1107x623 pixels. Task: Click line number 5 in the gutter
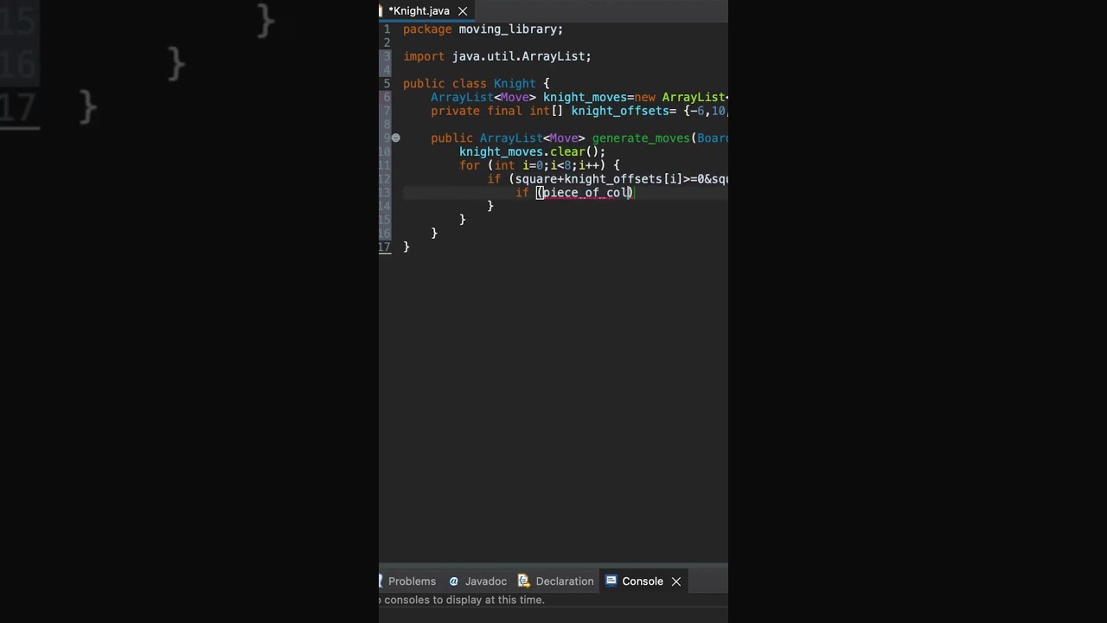(387, 84)
